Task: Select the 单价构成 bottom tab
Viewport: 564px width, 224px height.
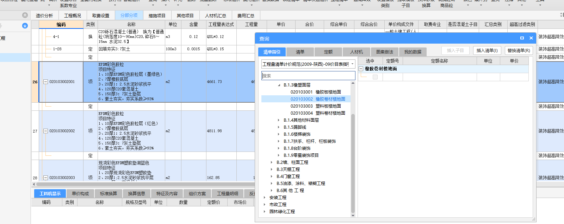Action: click(80, 194)
